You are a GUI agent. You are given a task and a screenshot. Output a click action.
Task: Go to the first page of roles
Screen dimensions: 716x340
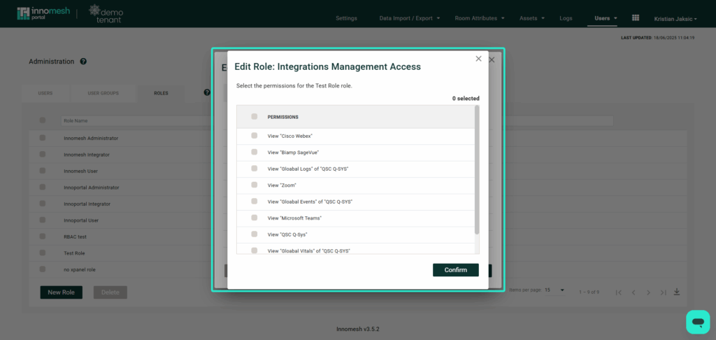click(x=619, y=292)
